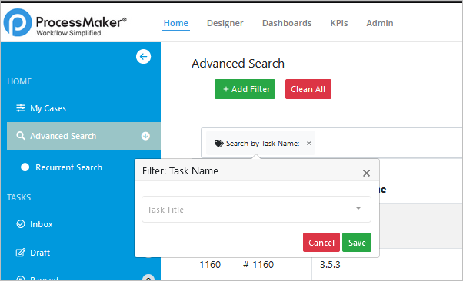Click the Task Title combo box field
463x281 pixels.
point(256,210)
